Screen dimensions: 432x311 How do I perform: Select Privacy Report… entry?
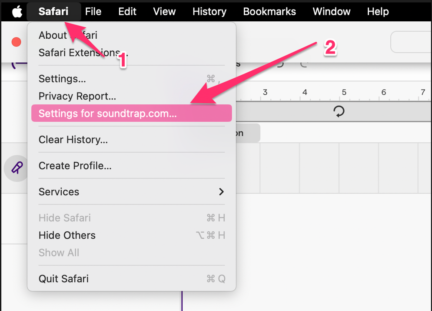[132, 96]
